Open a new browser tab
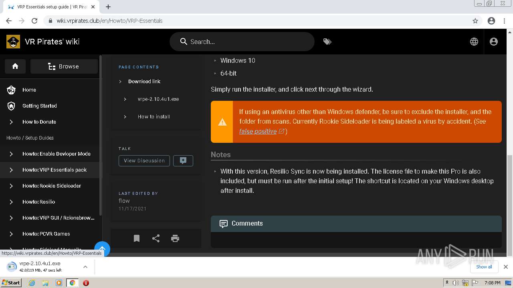This screenshot has width=513, height=288. tap(108, 7)
